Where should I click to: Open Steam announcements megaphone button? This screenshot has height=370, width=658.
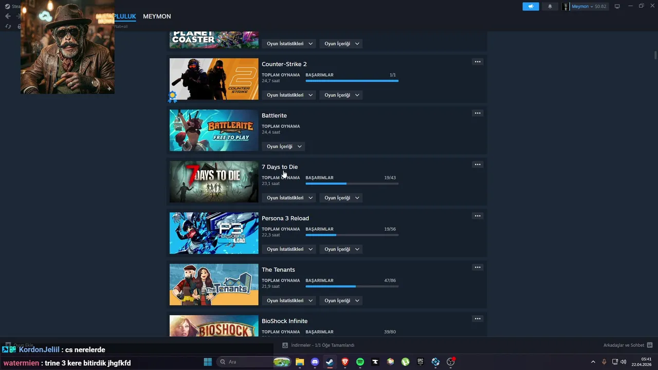click(x=531, y=6)
